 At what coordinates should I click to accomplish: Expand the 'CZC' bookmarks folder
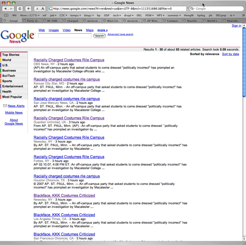[x=63, y=16]
